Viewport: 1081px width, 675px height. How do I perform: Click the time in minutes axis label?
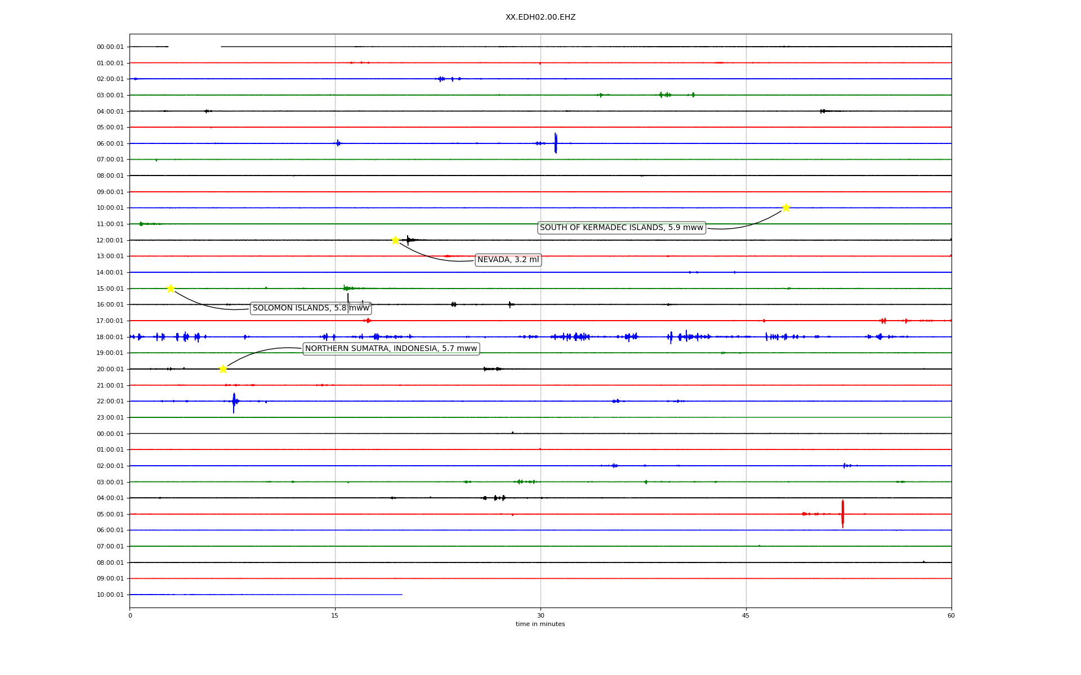[x=540, y=624]
